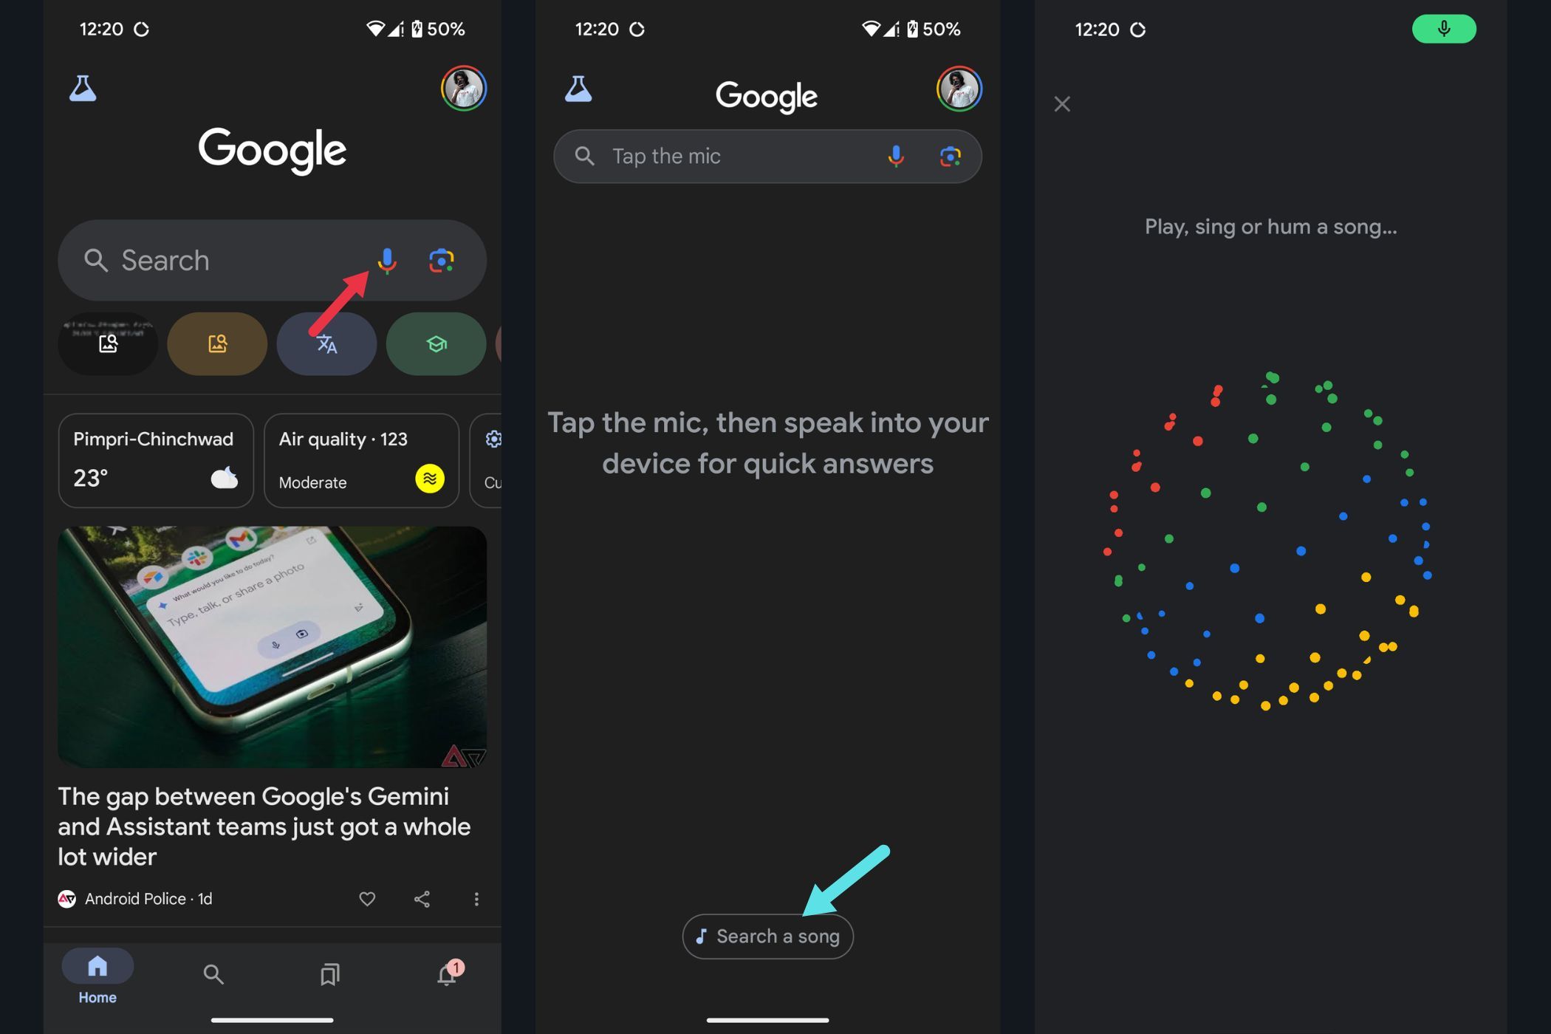Screen dimensions: 1551x1034
Task: Close the voice search overlay
Action: [1063, 104]
